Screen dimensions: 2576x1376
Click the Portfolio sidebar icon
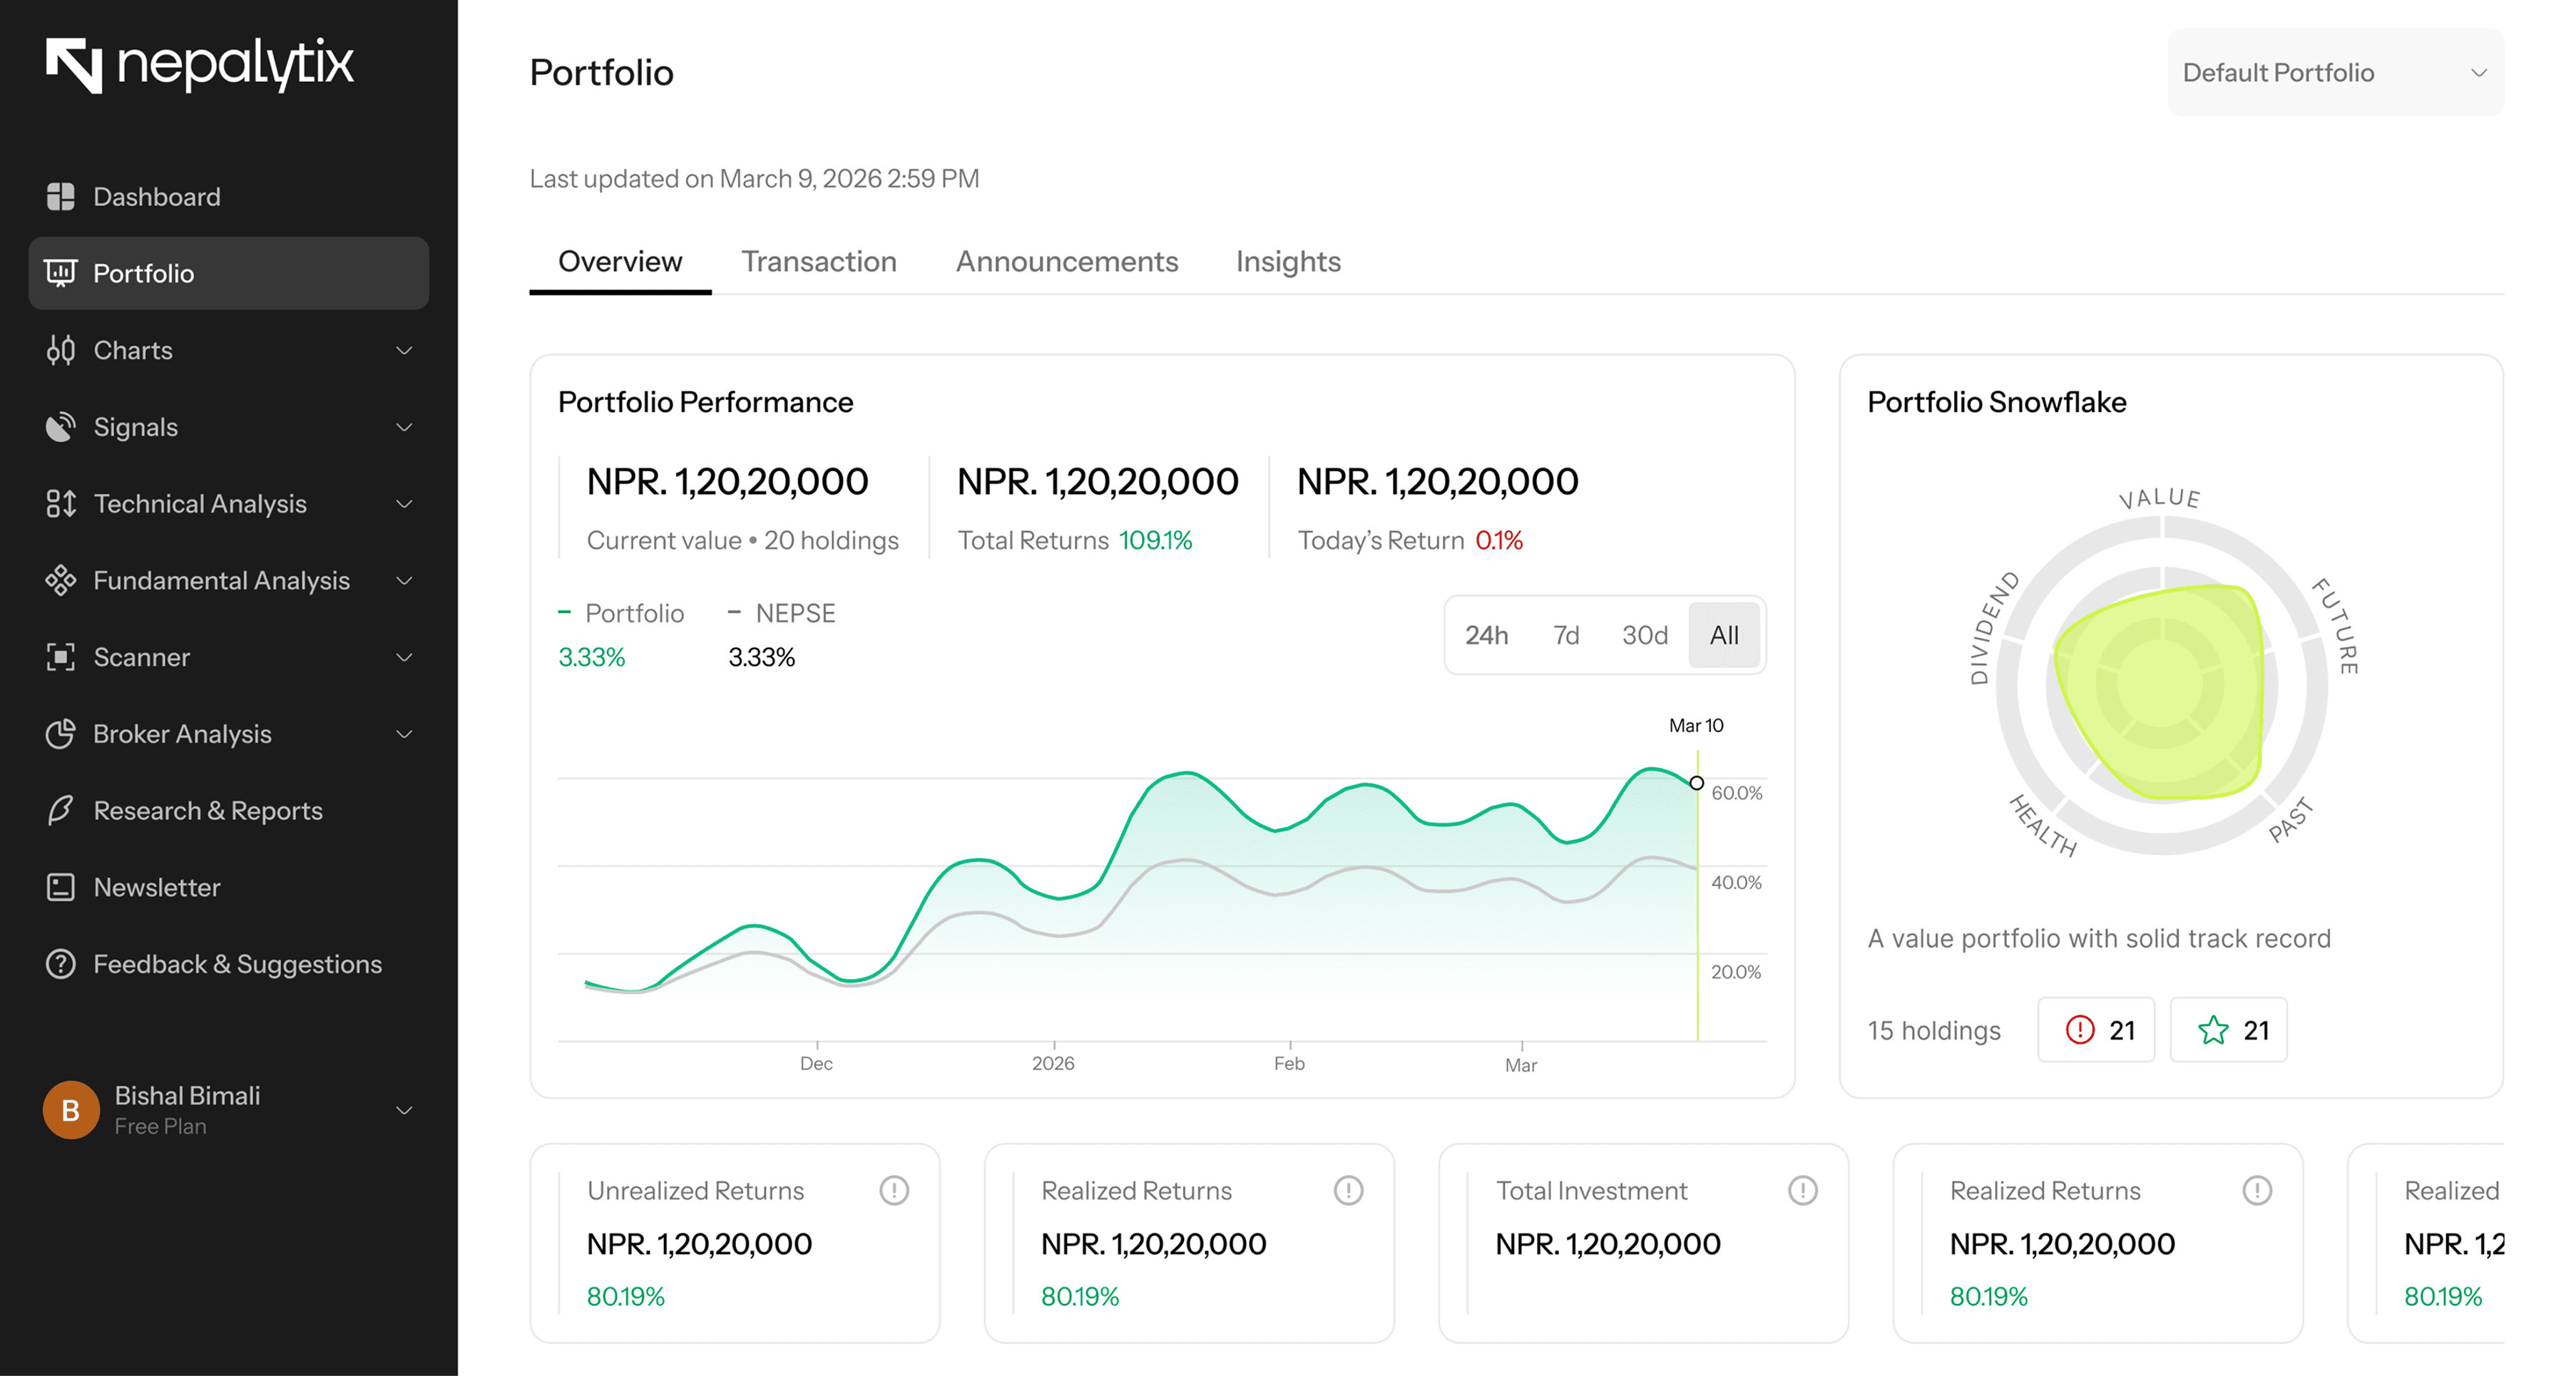[61, 273]
